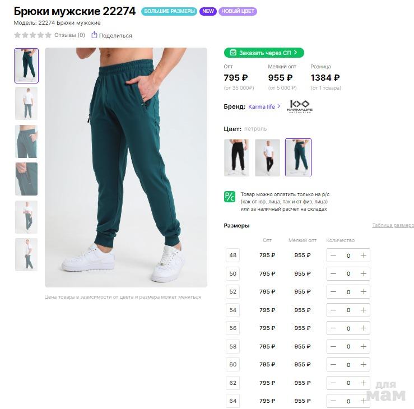Click the share icon next to Поделиться
The height and width of the screenshot is (409, 414).
coord(94,35)
